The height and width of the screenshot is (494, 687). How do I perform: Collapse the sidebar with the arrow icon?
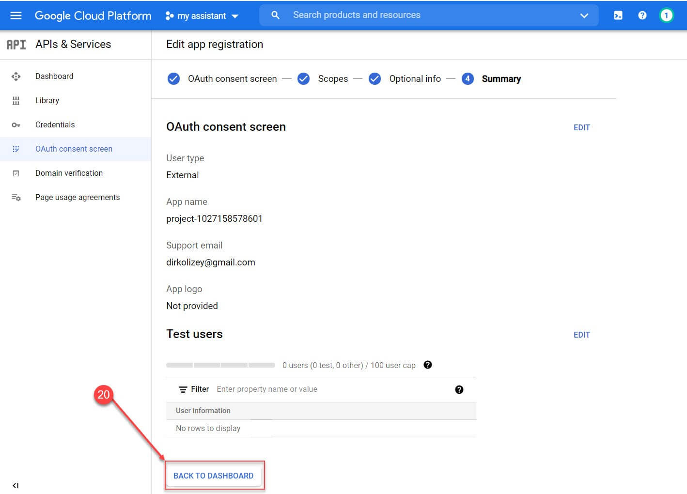(16, 485)
